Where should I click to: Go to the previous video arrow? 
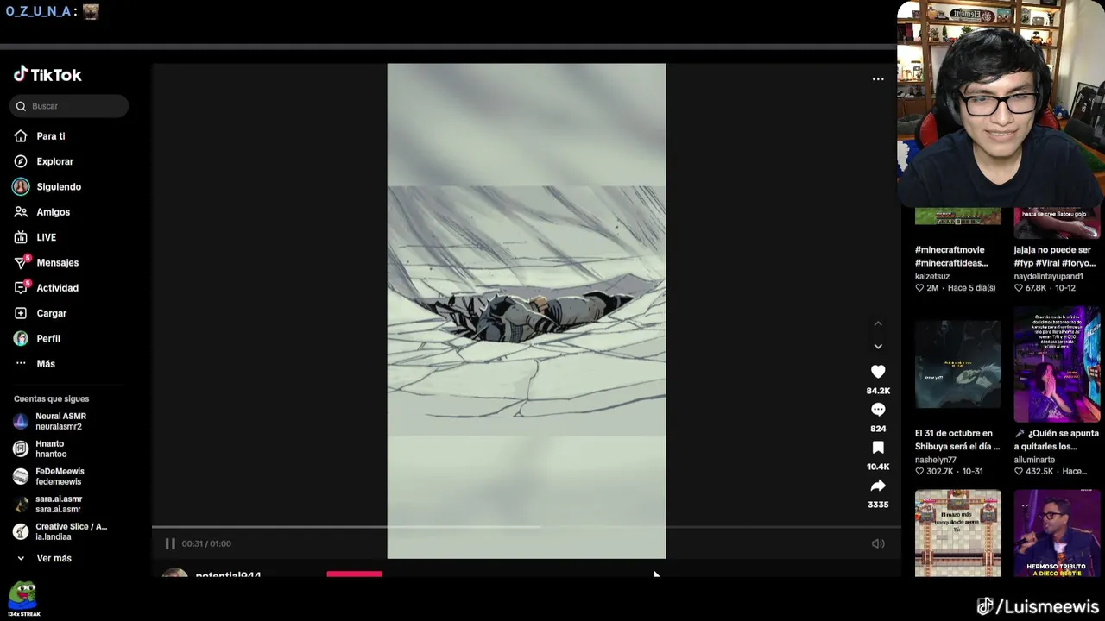(x=878, y=324)
